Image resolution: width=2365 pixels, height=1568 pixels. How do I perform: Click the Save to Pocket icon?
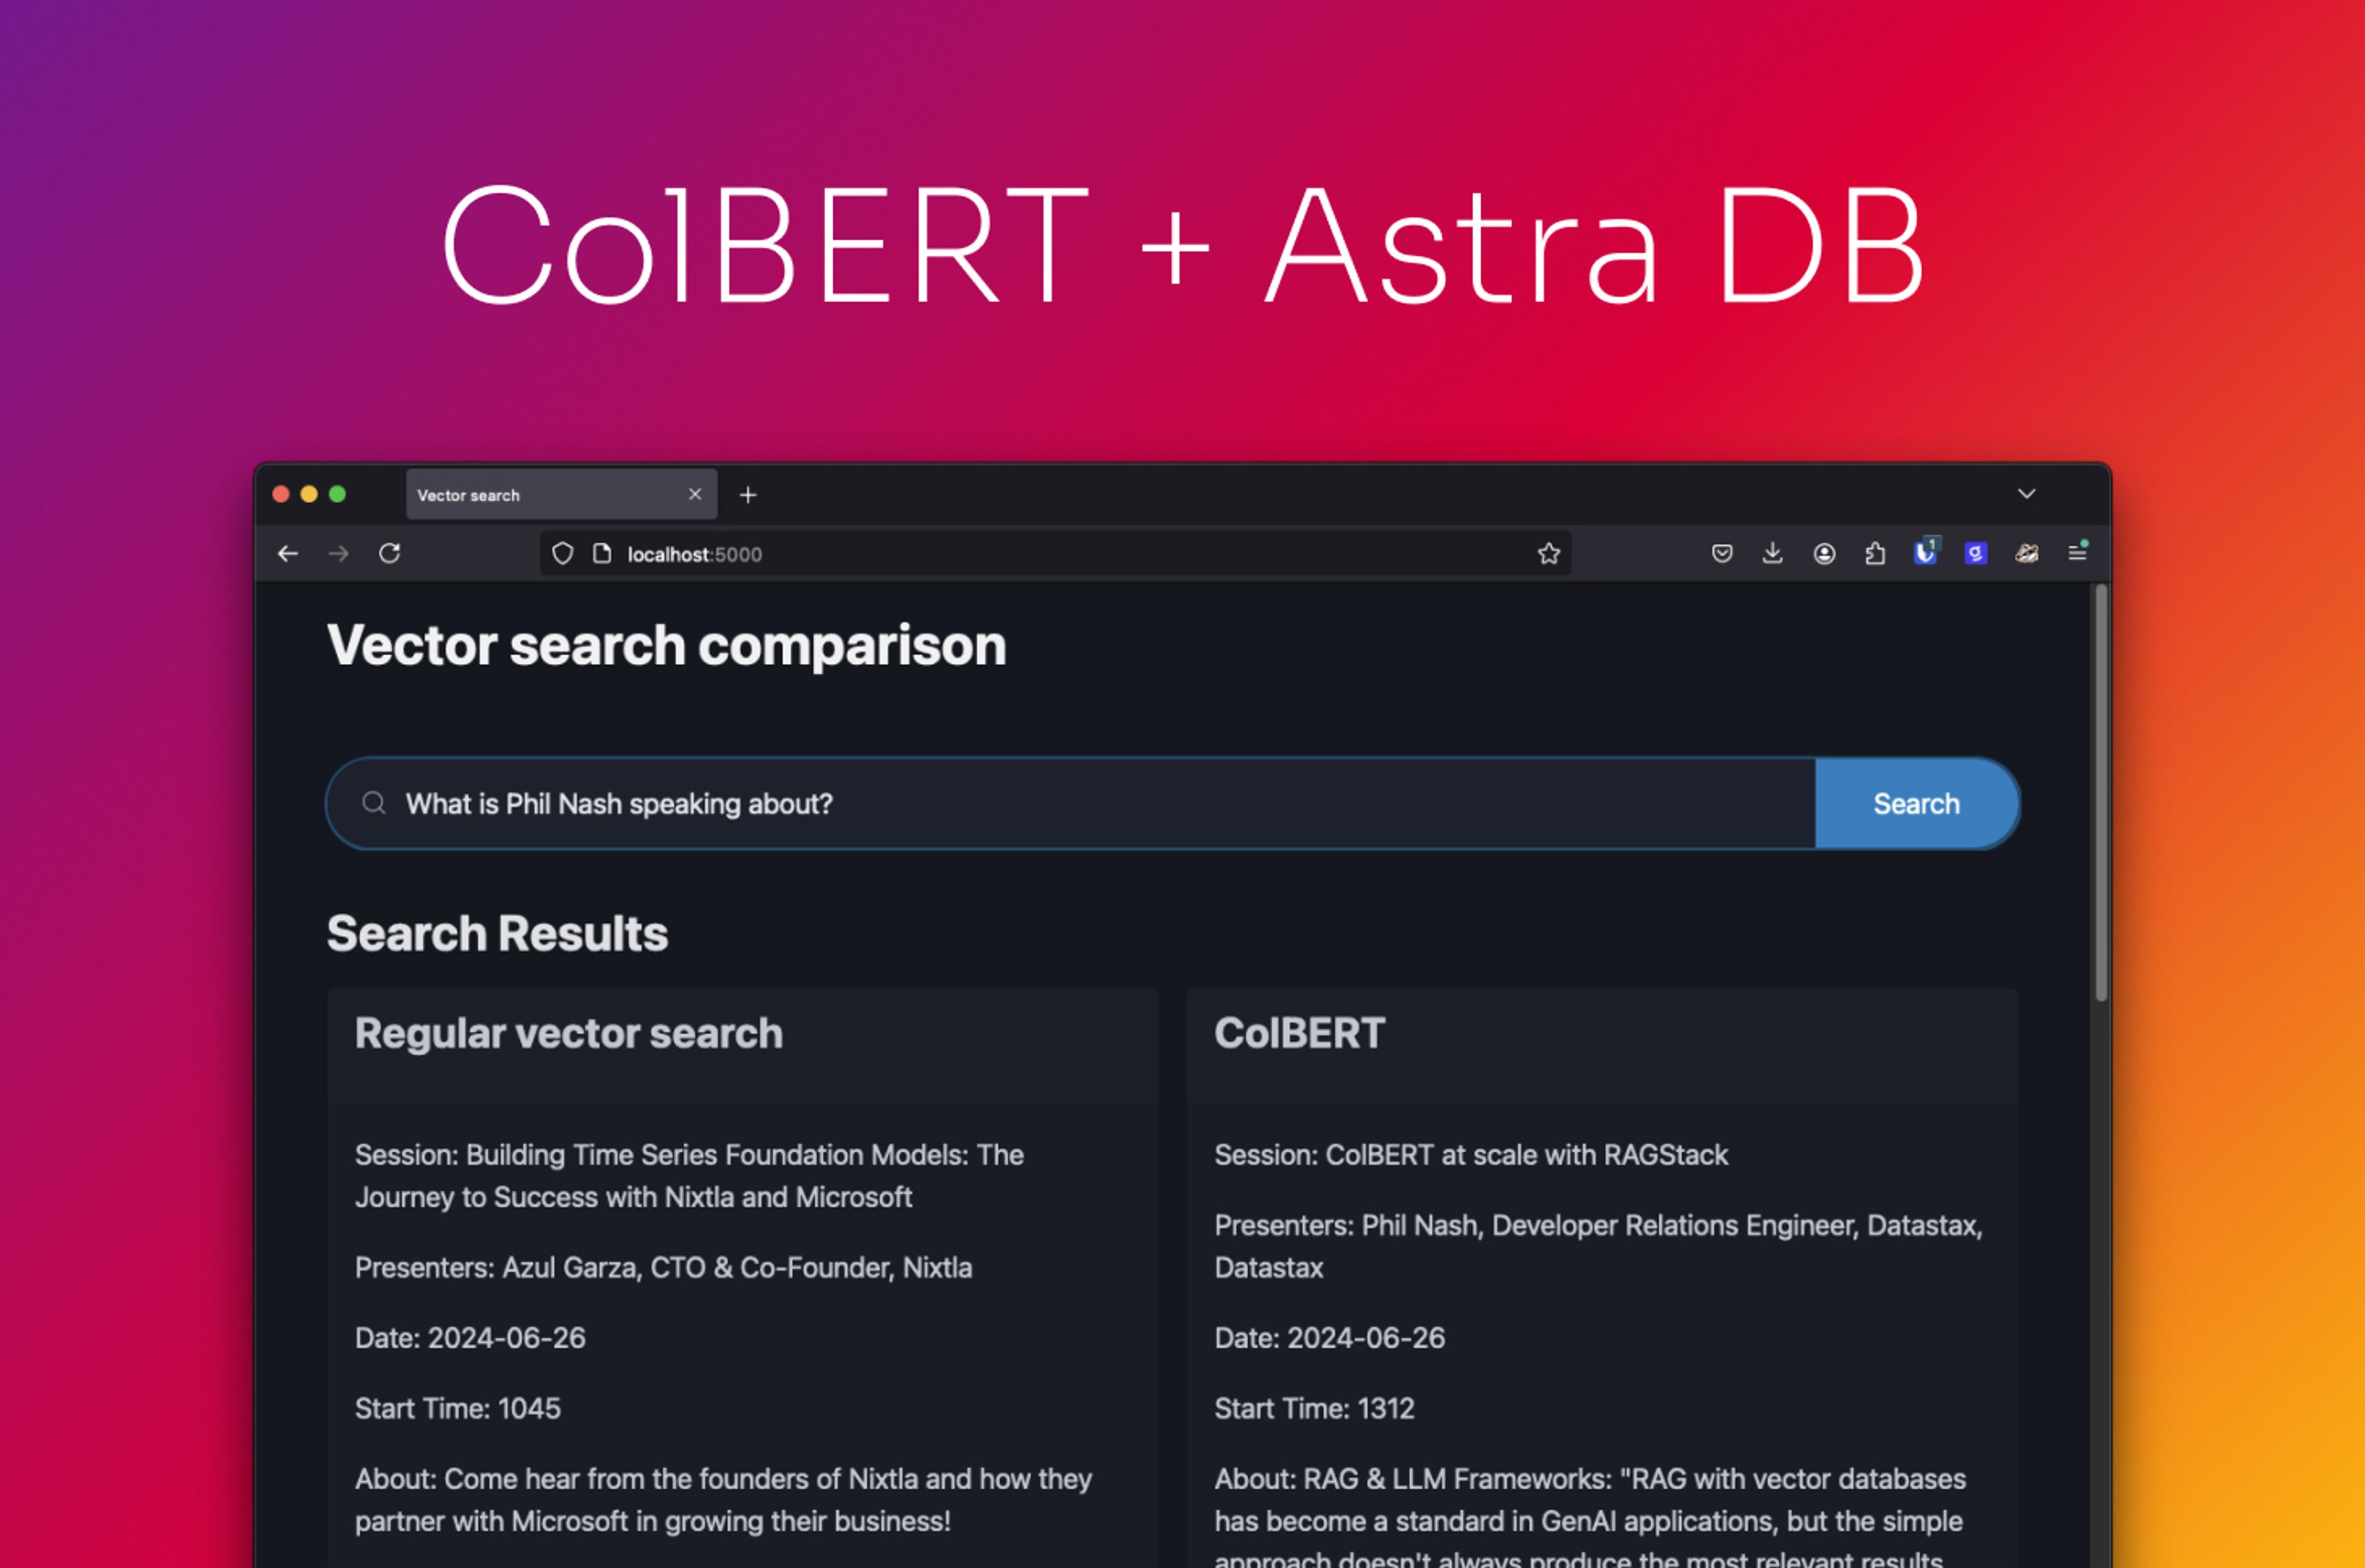(x=1721, y=553)
